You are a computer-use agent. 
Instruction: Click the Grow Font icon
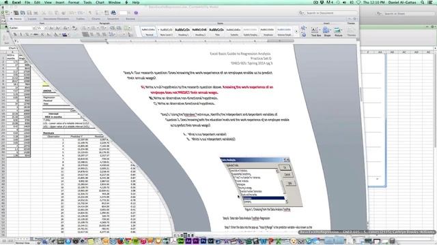51,28
